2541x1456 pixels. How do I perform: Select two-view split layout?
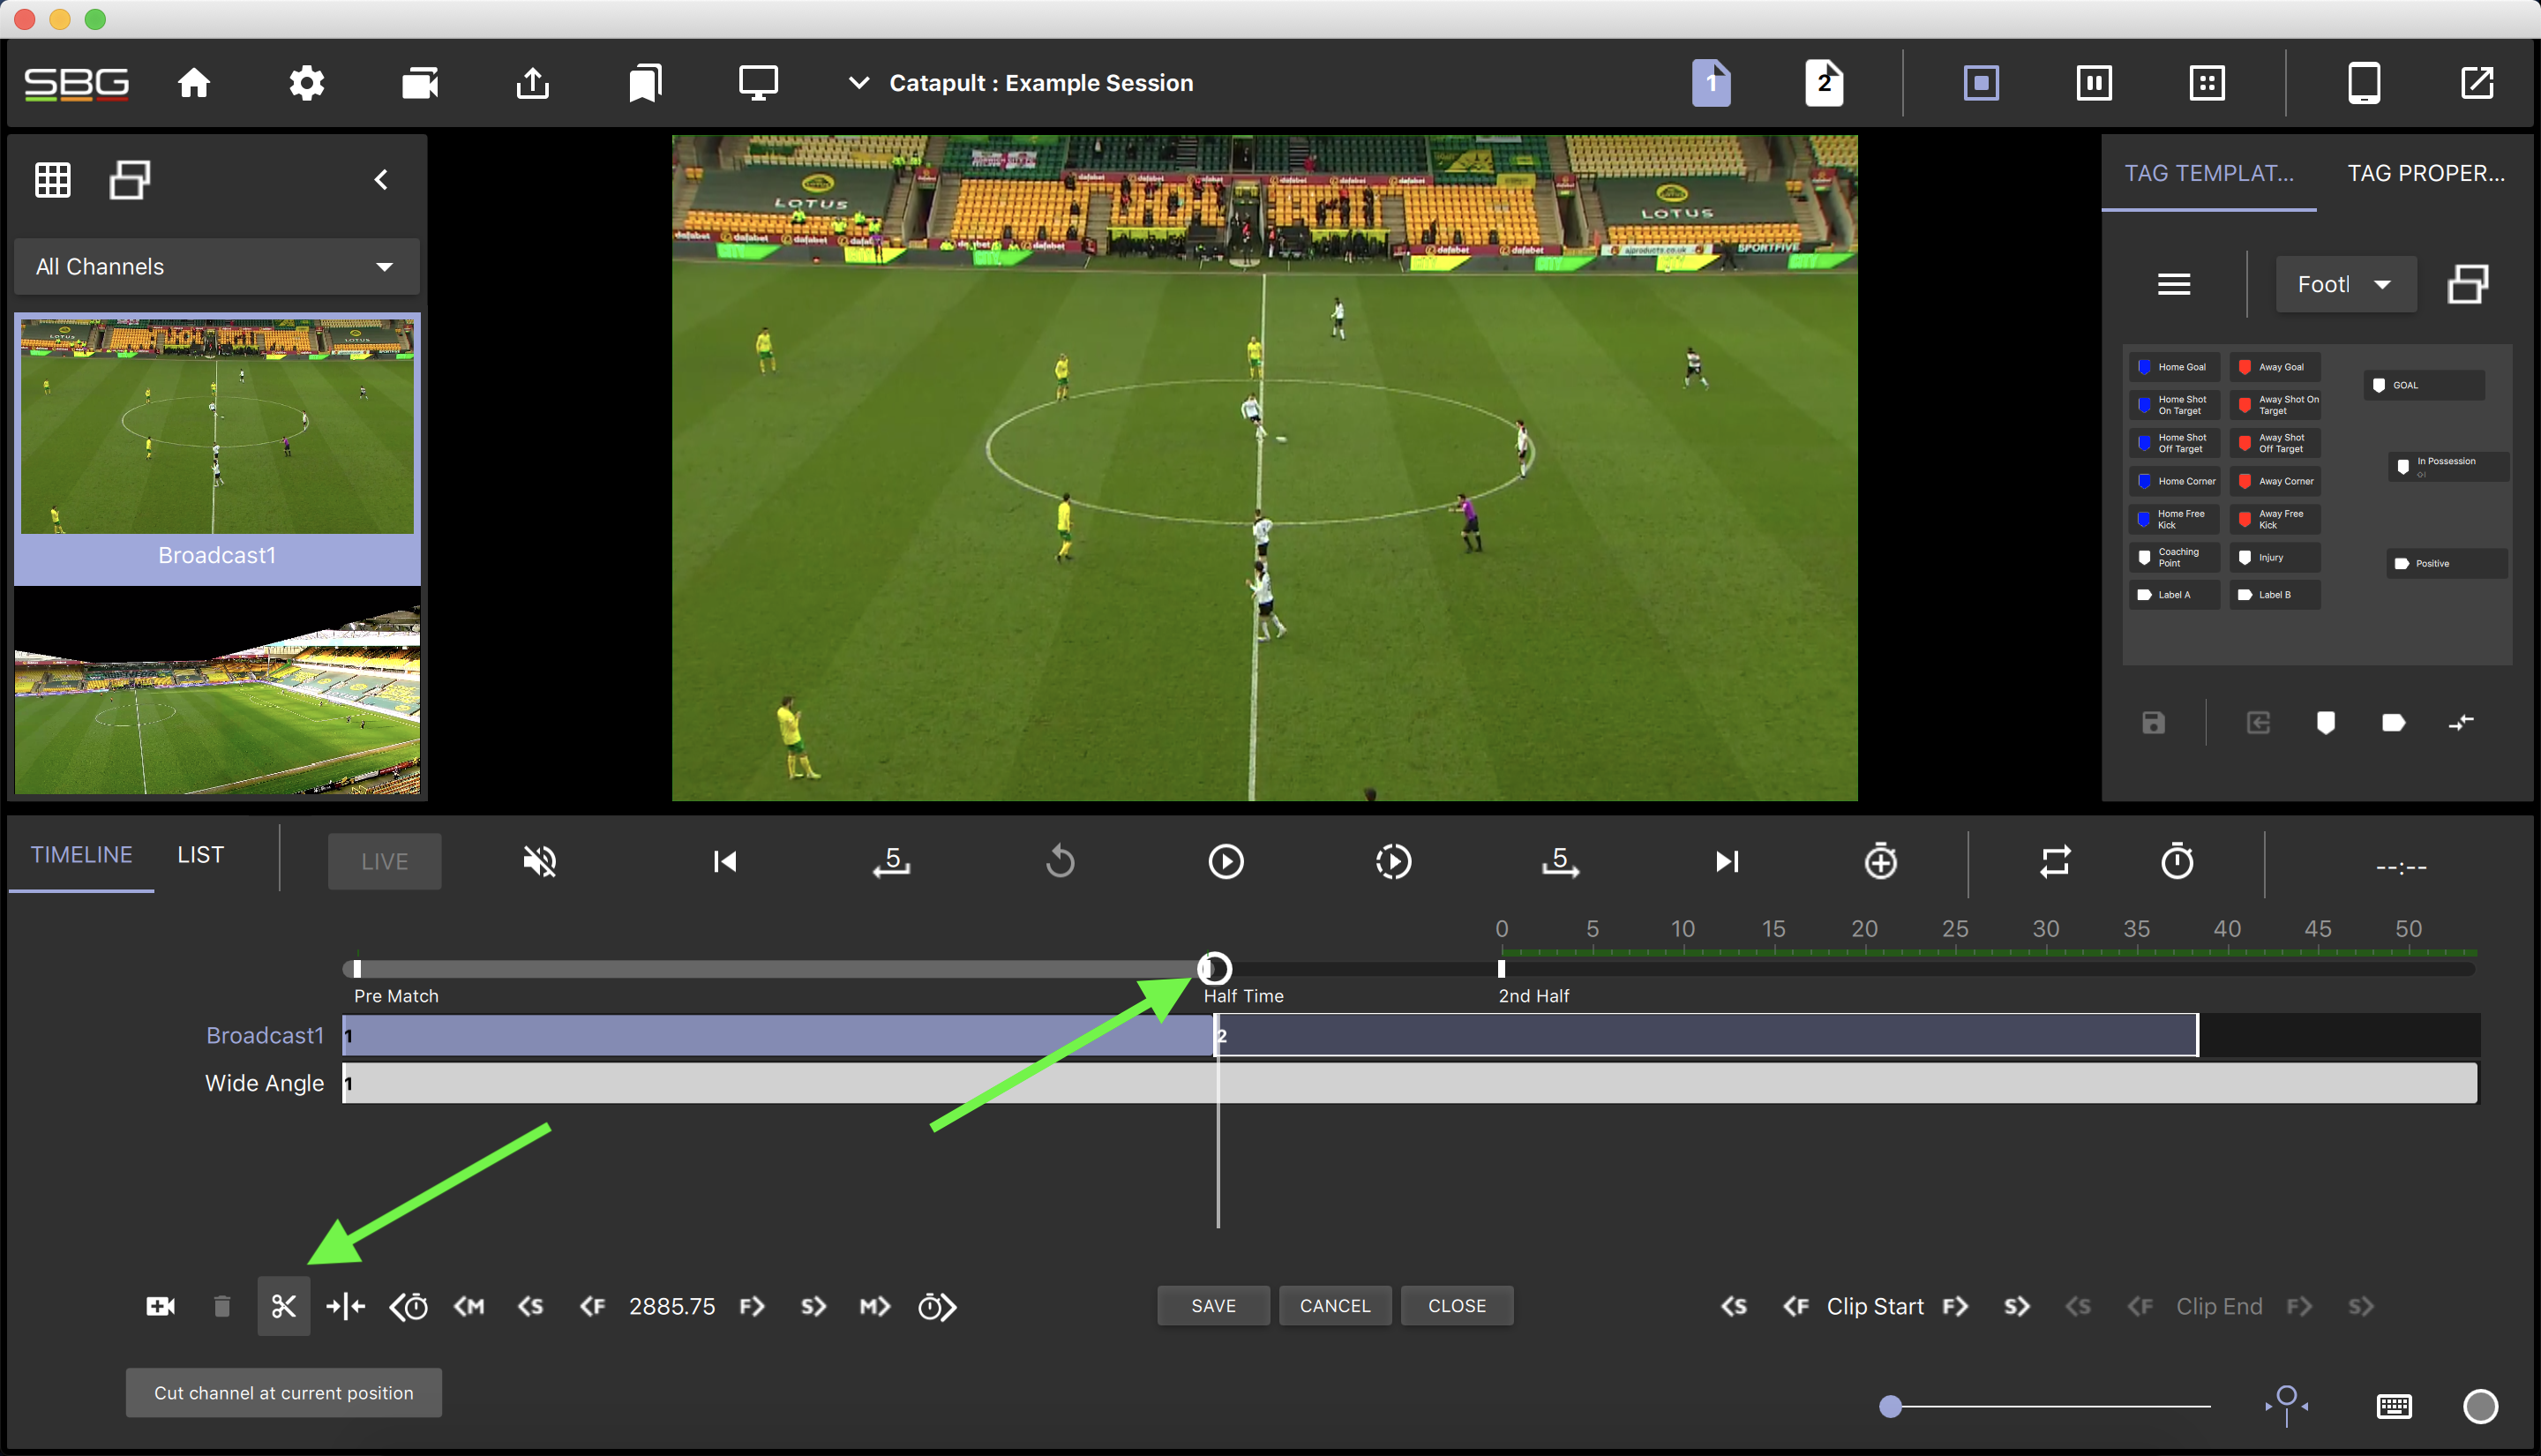(2095, 82)
